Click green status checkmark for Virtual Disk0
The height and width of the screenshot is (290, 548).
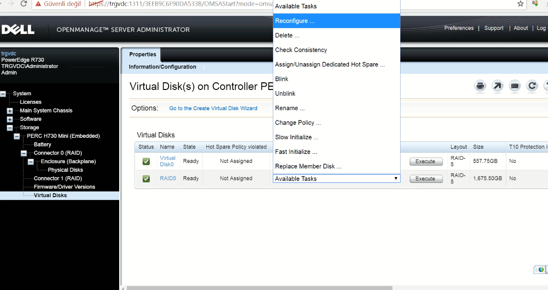click(x=146, y=162)
